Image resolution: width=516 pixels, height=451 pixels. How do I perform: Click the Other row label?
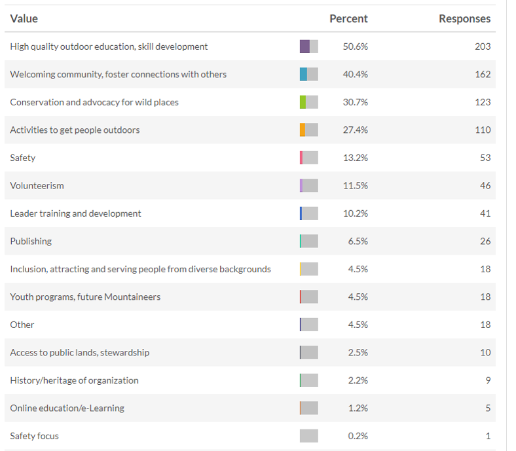click(x=22, y=325)
